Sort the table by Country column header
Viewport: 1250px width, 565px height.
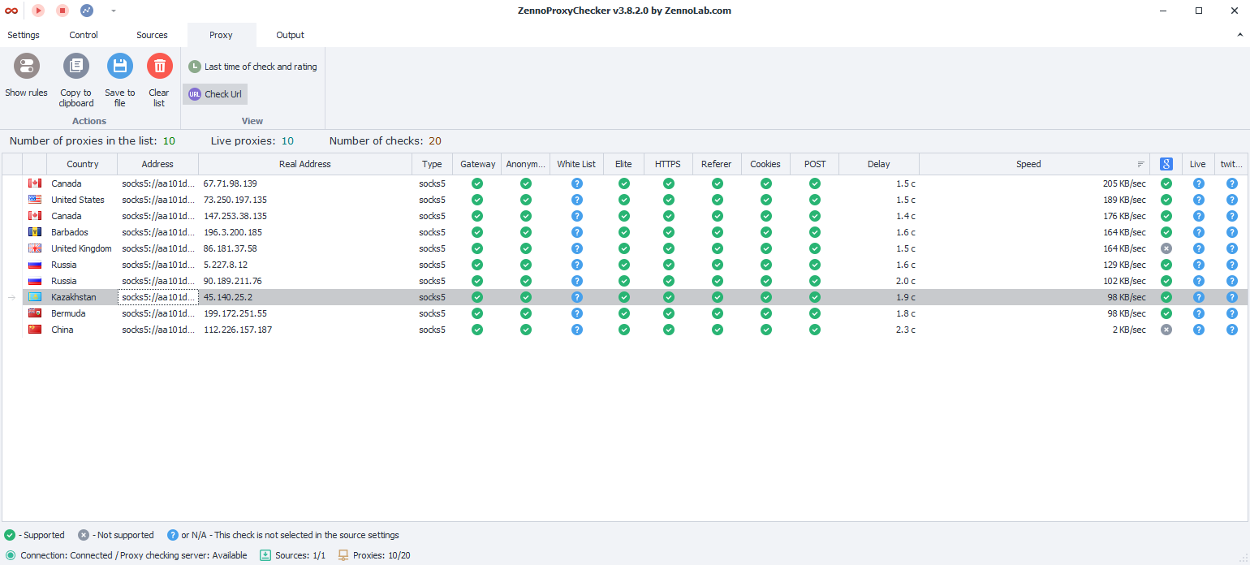tap(83, 164)
